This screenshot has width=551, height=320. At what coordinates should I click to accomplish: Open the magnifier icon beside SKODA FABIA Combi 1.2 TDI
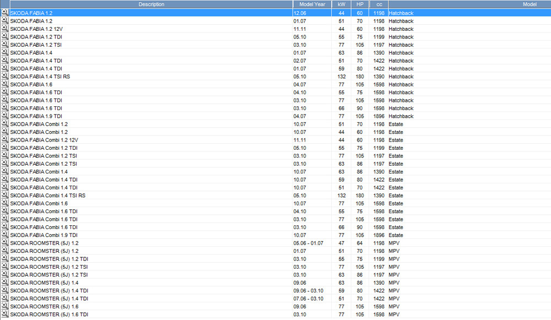[x=4, y=147]
